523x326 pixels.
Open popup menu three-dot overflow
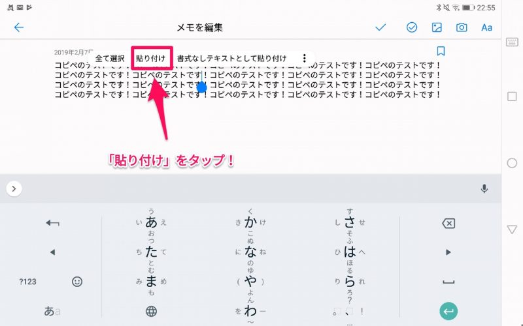[304, 58]
